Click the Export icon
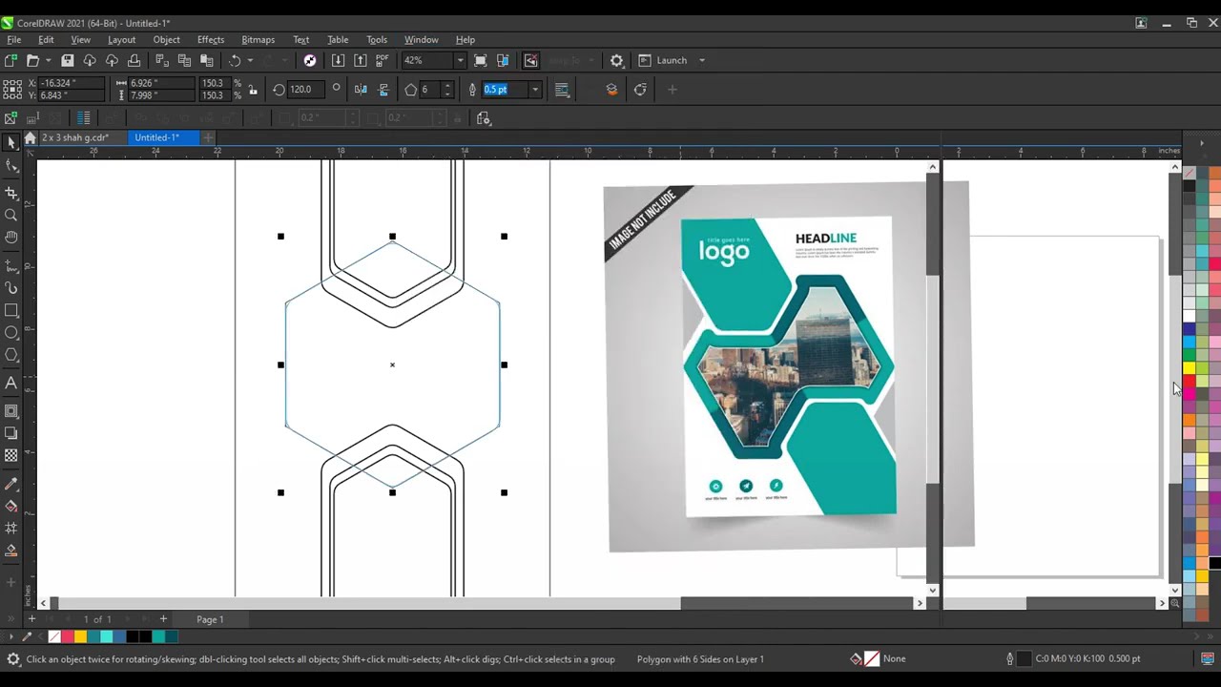Image resolution: width=1221 pixels, height=687 pixels. tap(360, 60)
